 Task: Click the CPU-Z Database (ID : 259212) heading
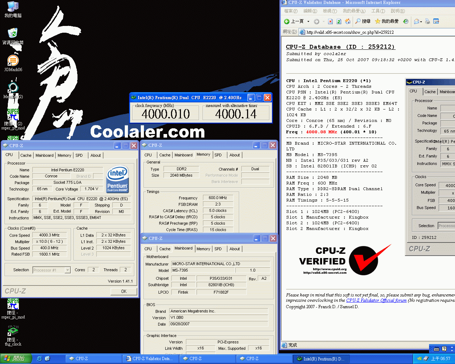[340, 47]
